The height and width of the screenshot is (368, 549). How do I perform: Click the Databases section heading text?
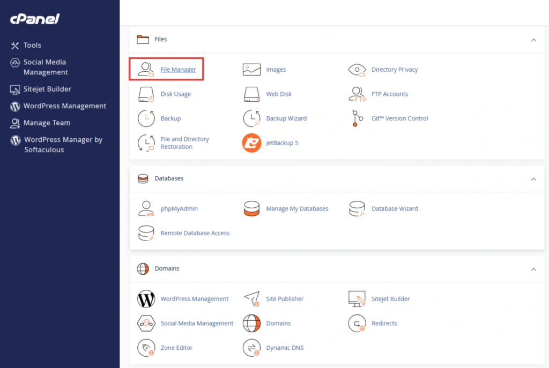169,178
